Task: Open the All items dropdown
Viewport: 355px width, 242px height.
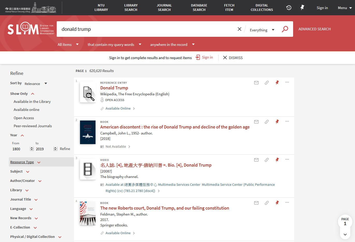Action: pyautogui.click(x=68, y=45)
